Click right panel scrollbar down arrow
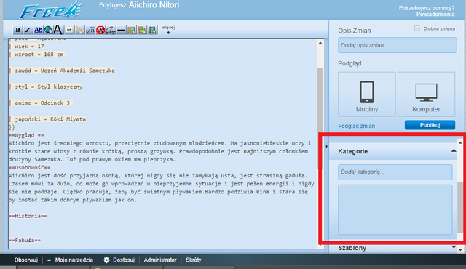The height and width of the screenshot is (269, 466). (x=460, y=250)
